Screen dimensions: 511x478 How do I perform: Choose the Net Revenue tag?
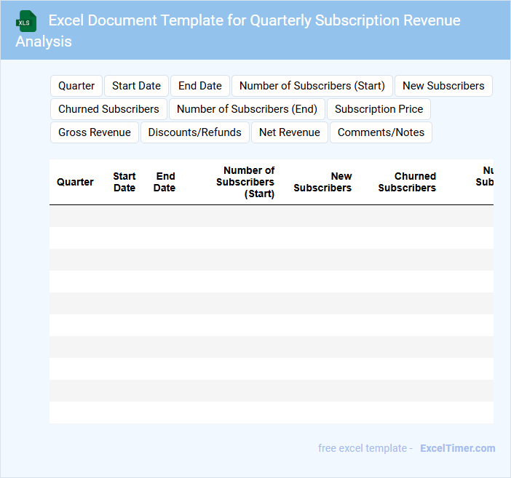pos(289,132)
